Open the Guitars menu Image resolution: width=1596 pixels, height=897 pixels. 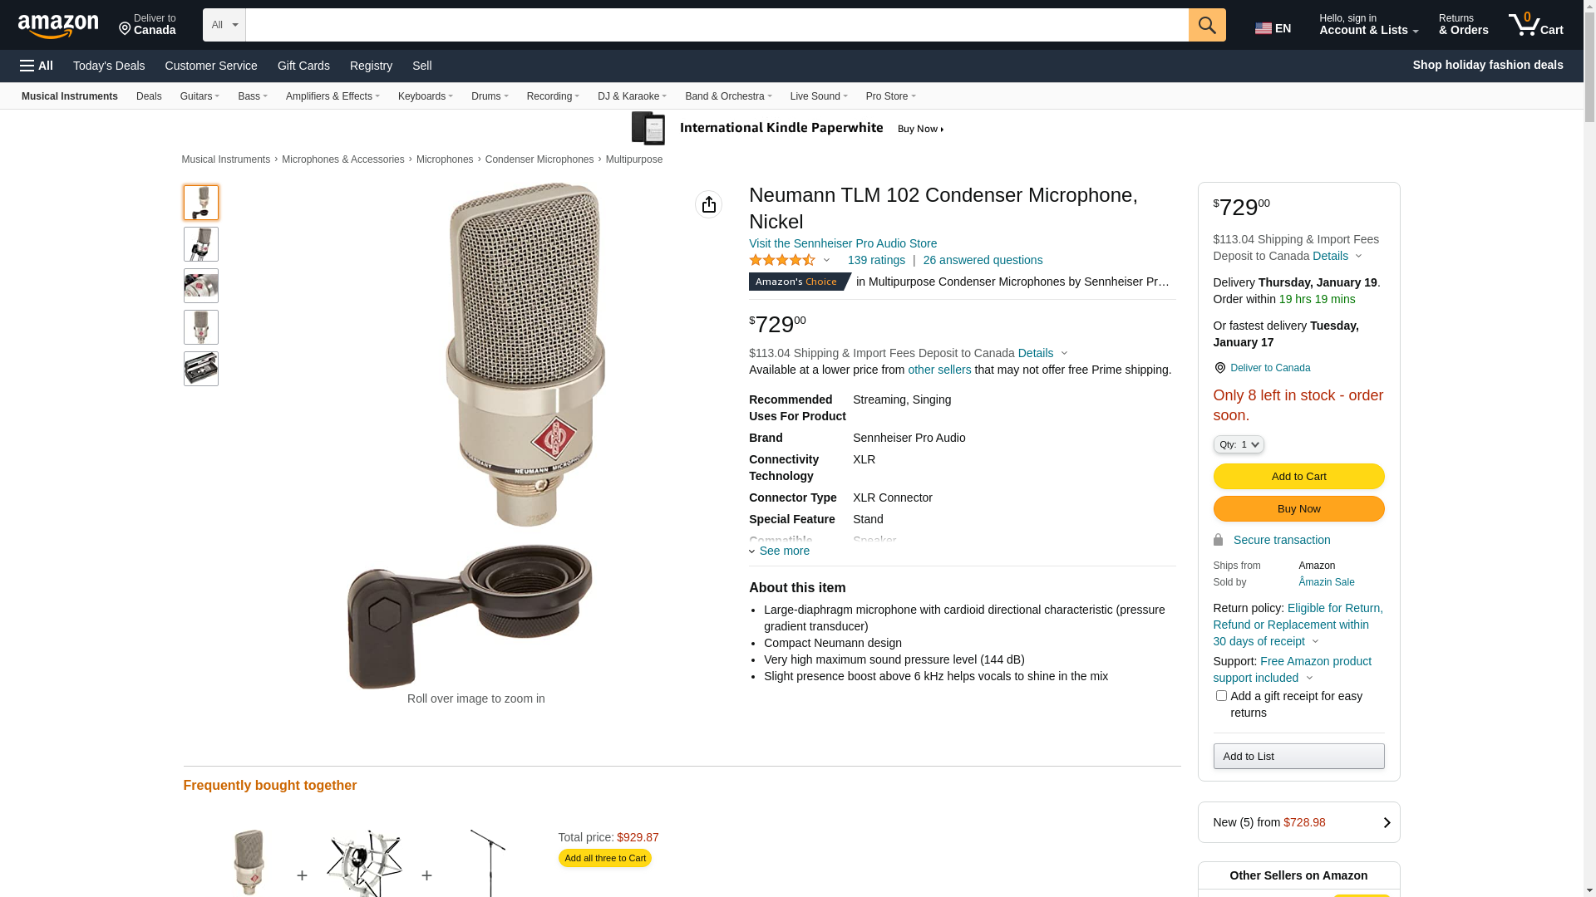(199, 96)
